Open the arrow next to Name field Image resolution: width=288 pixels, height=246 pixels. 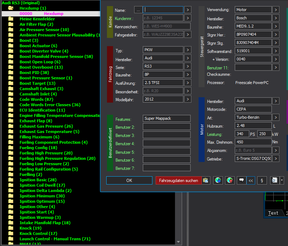188,10
